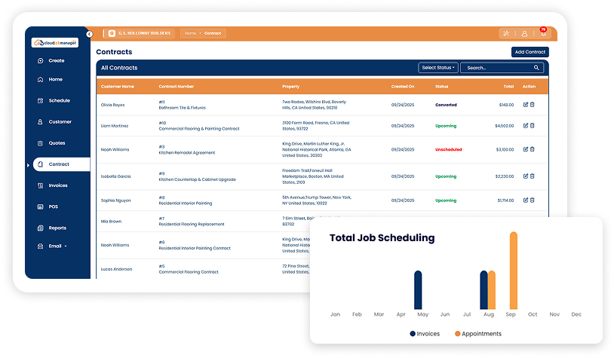Click the search magnifier icon
The height and width of the screenshot is (358, 614).
[537, 68]
